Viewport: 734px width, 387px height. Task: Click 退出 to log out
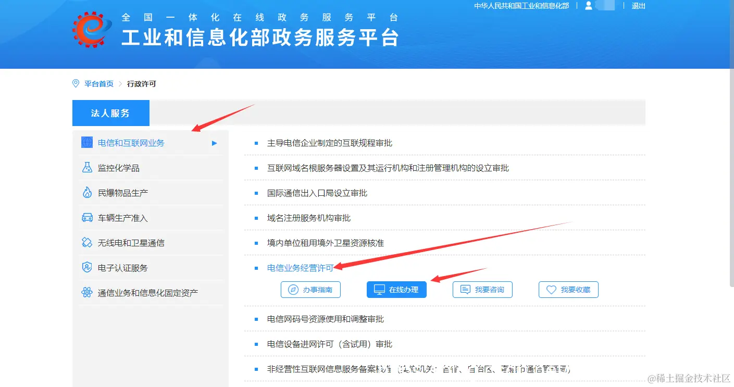[638, 6]
